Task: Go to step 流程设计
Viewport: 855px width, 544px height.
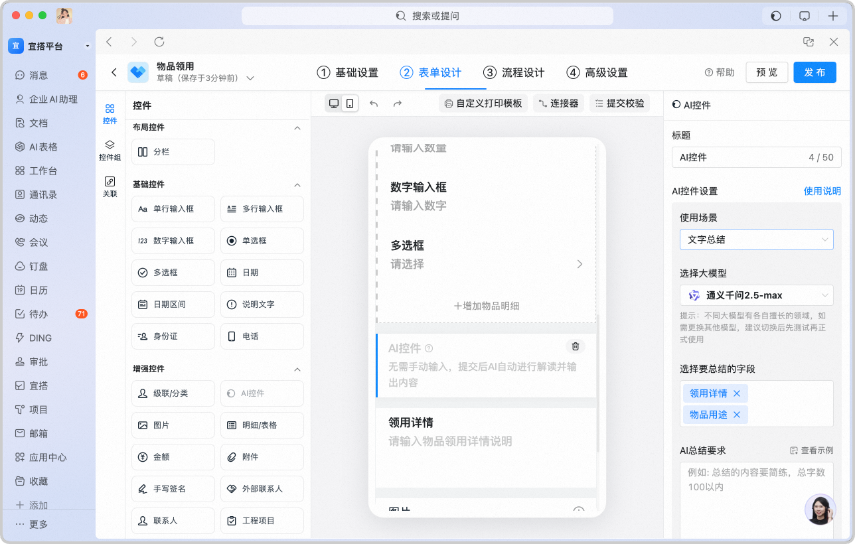Action: click(514, 72)
